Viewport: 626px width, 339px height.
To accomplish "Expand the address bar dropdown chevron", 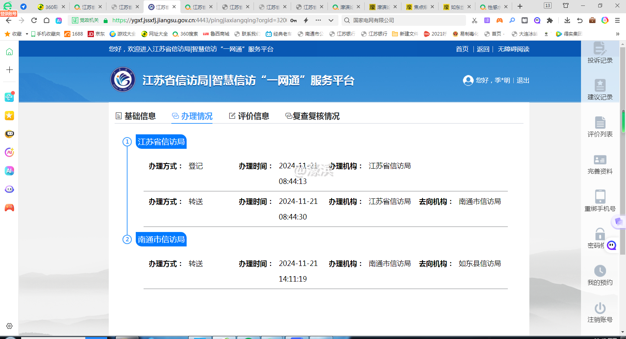I will pos(331,20).
